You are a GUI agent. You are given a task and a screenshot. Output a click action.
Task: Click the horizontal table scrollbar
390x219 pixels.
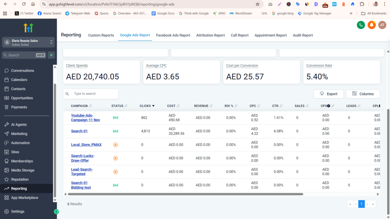point(185,194)
